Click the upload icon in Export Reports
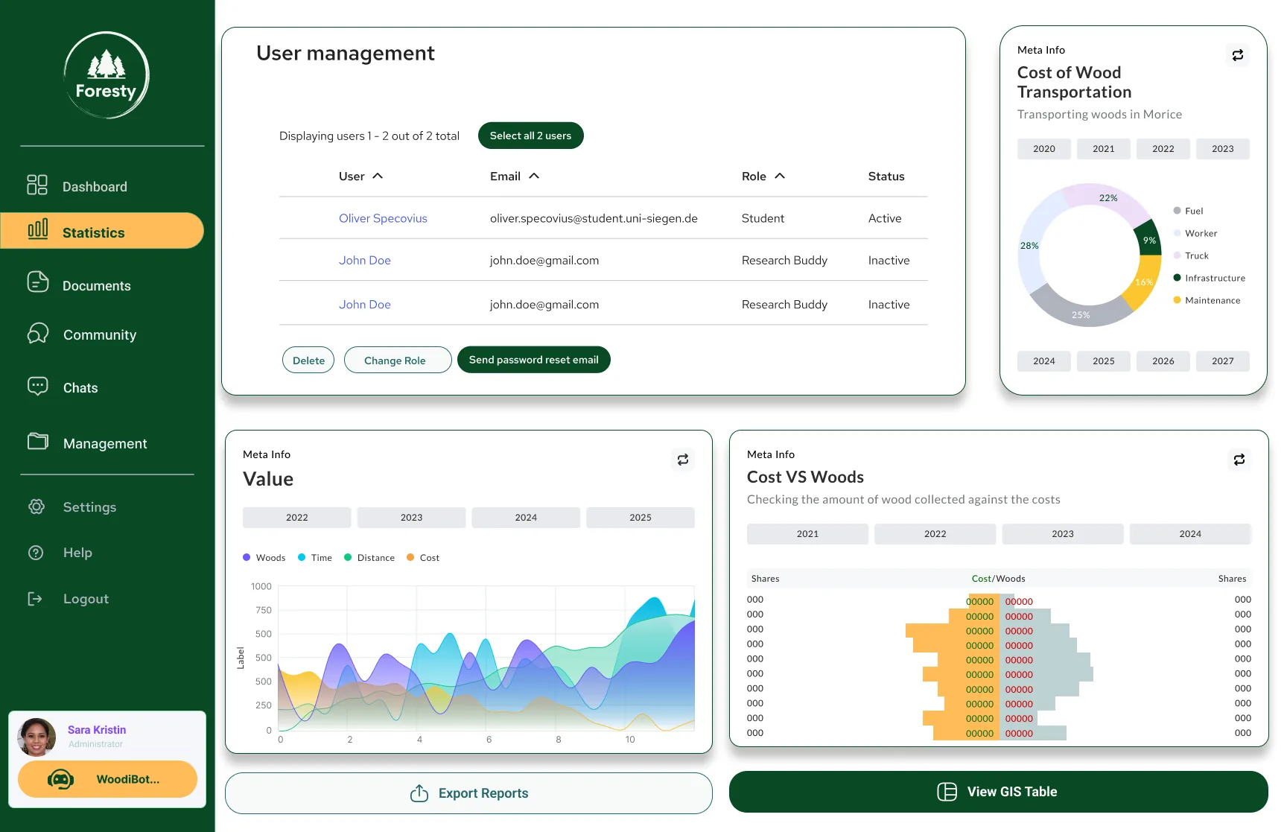This screenshot has height=832, width=1287. pyautogui.click(x=419, y=793)
